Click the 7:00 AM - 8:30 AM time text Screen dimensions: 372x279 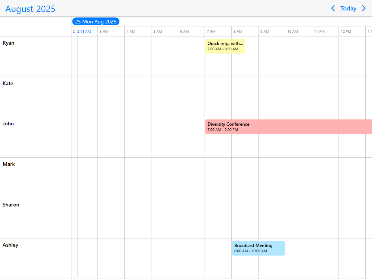223,49
